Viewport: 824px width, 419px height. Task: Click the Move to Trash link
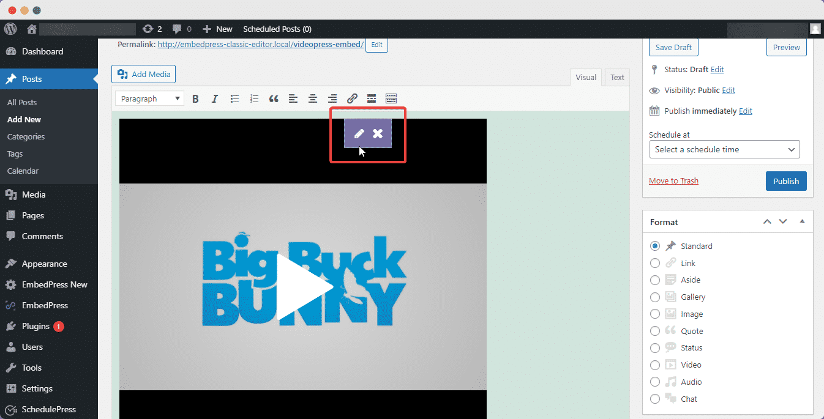click(x=673, y=180)
